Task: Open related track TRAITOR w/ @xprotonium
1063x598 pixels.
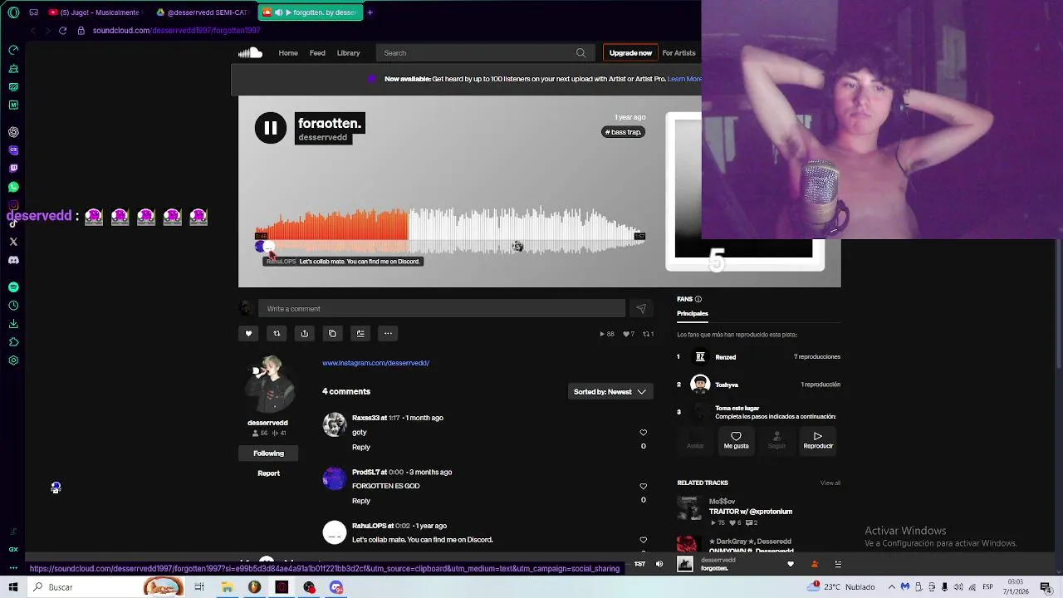Action: (751, 512)
